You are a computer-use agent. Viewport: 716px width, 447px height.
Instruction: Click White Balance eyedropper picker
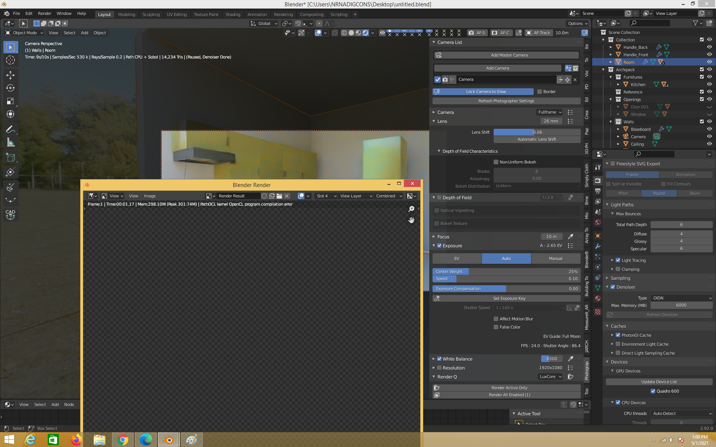(570, 359)
